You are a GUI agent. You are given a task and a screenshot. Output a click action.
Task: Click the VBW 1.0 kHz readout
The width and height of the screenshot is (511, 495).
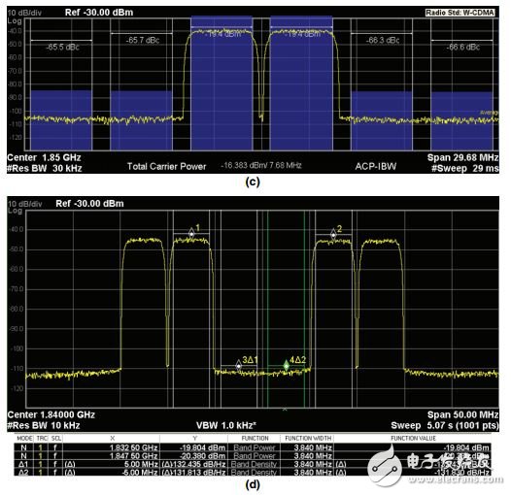pyautogui.click(x=226, y=426)
